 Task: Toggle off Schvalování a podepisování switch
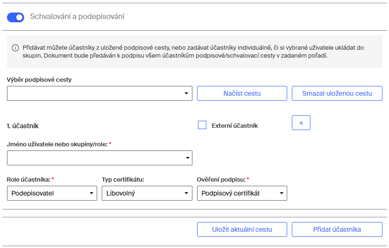click(15, 17)
